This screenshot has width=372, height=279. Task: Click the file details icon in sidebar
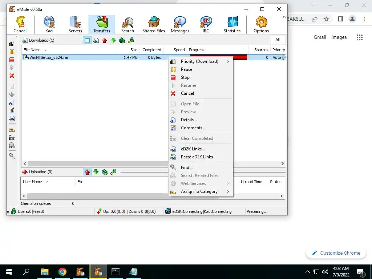[12, 103]
